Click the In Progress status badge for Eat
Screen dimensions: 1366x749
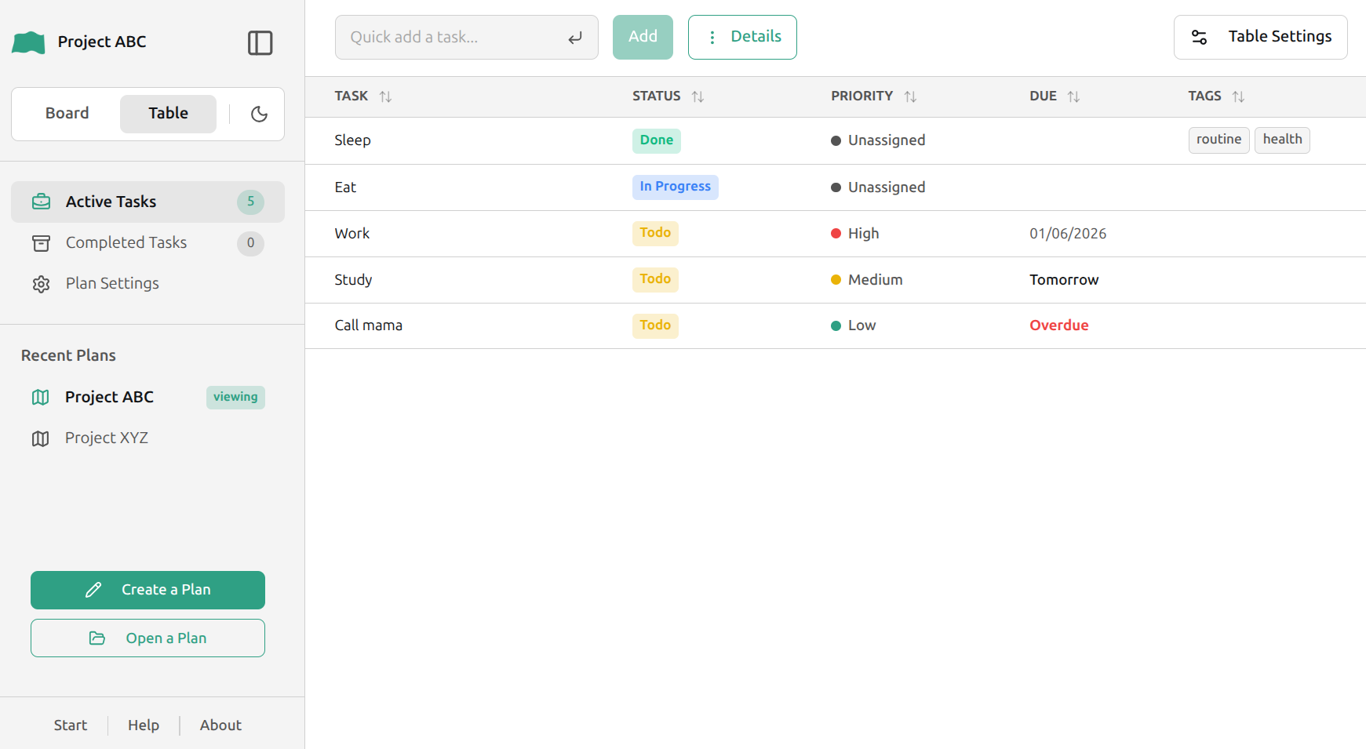click(x=675, y=187)
